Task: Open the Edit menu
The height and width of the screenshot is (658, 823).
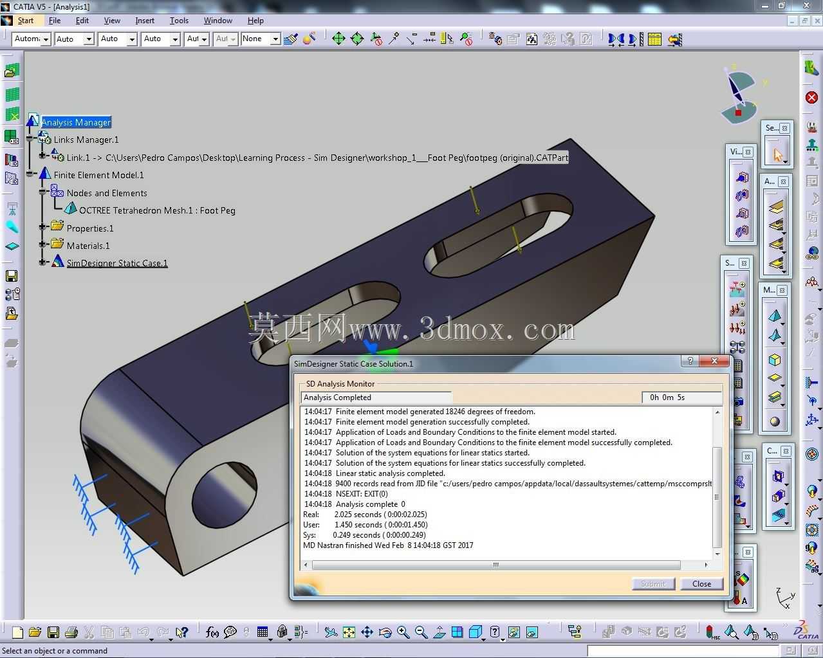Action: pyautogui.click(x=82, y=21)
